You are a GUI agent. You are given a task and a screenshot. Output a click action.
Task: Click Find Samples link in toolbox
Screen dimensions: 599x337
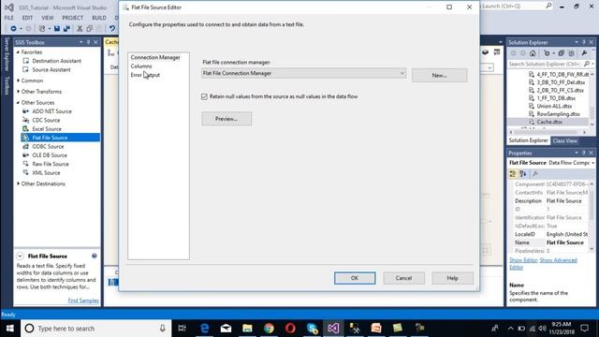[x=83, y=300]
